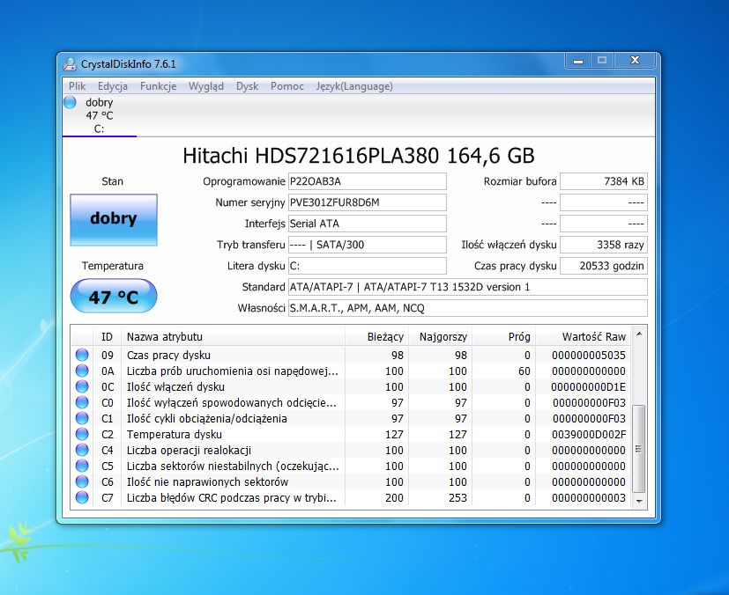Click the Tryb transferu field showing SATA/300
The width and height of the screenshot is (729, 595).
pyautogui.click(x=368, y=245)
